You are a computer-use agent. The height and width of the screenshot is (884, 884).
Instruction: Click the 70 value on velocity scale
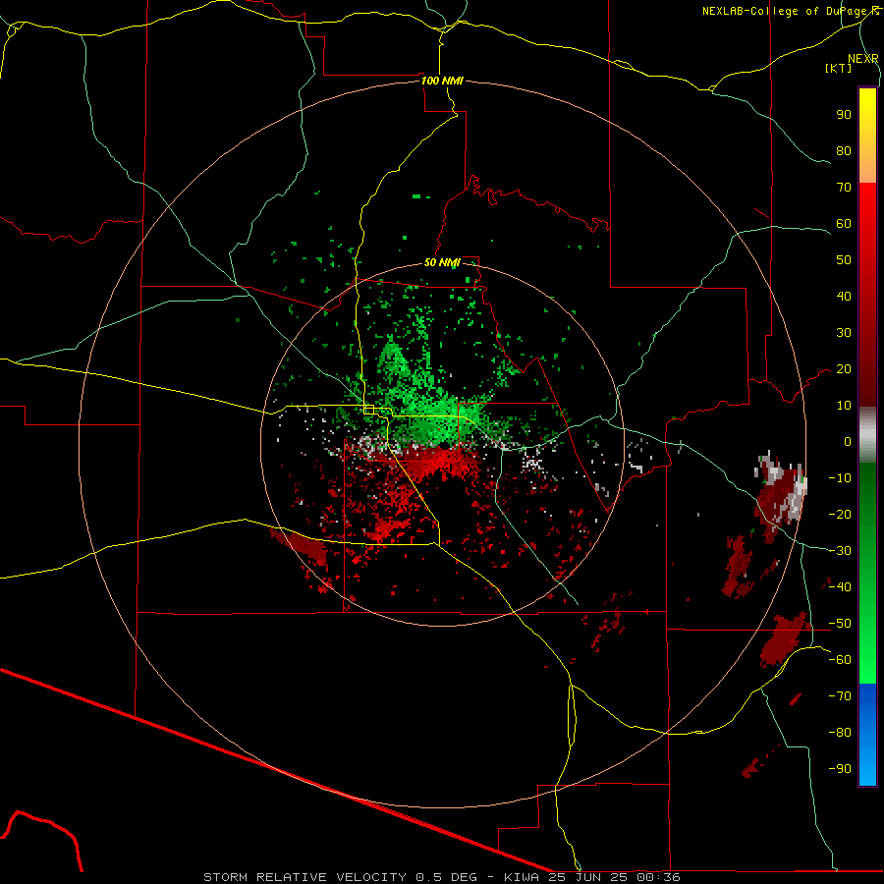click(844, 188)
